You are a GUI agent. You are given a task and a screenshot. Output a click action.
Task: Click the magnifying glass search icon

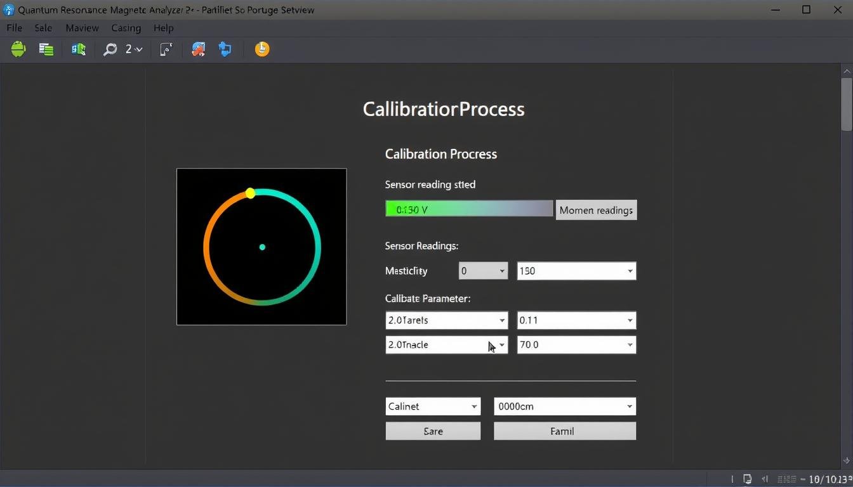tap(110, 49)
